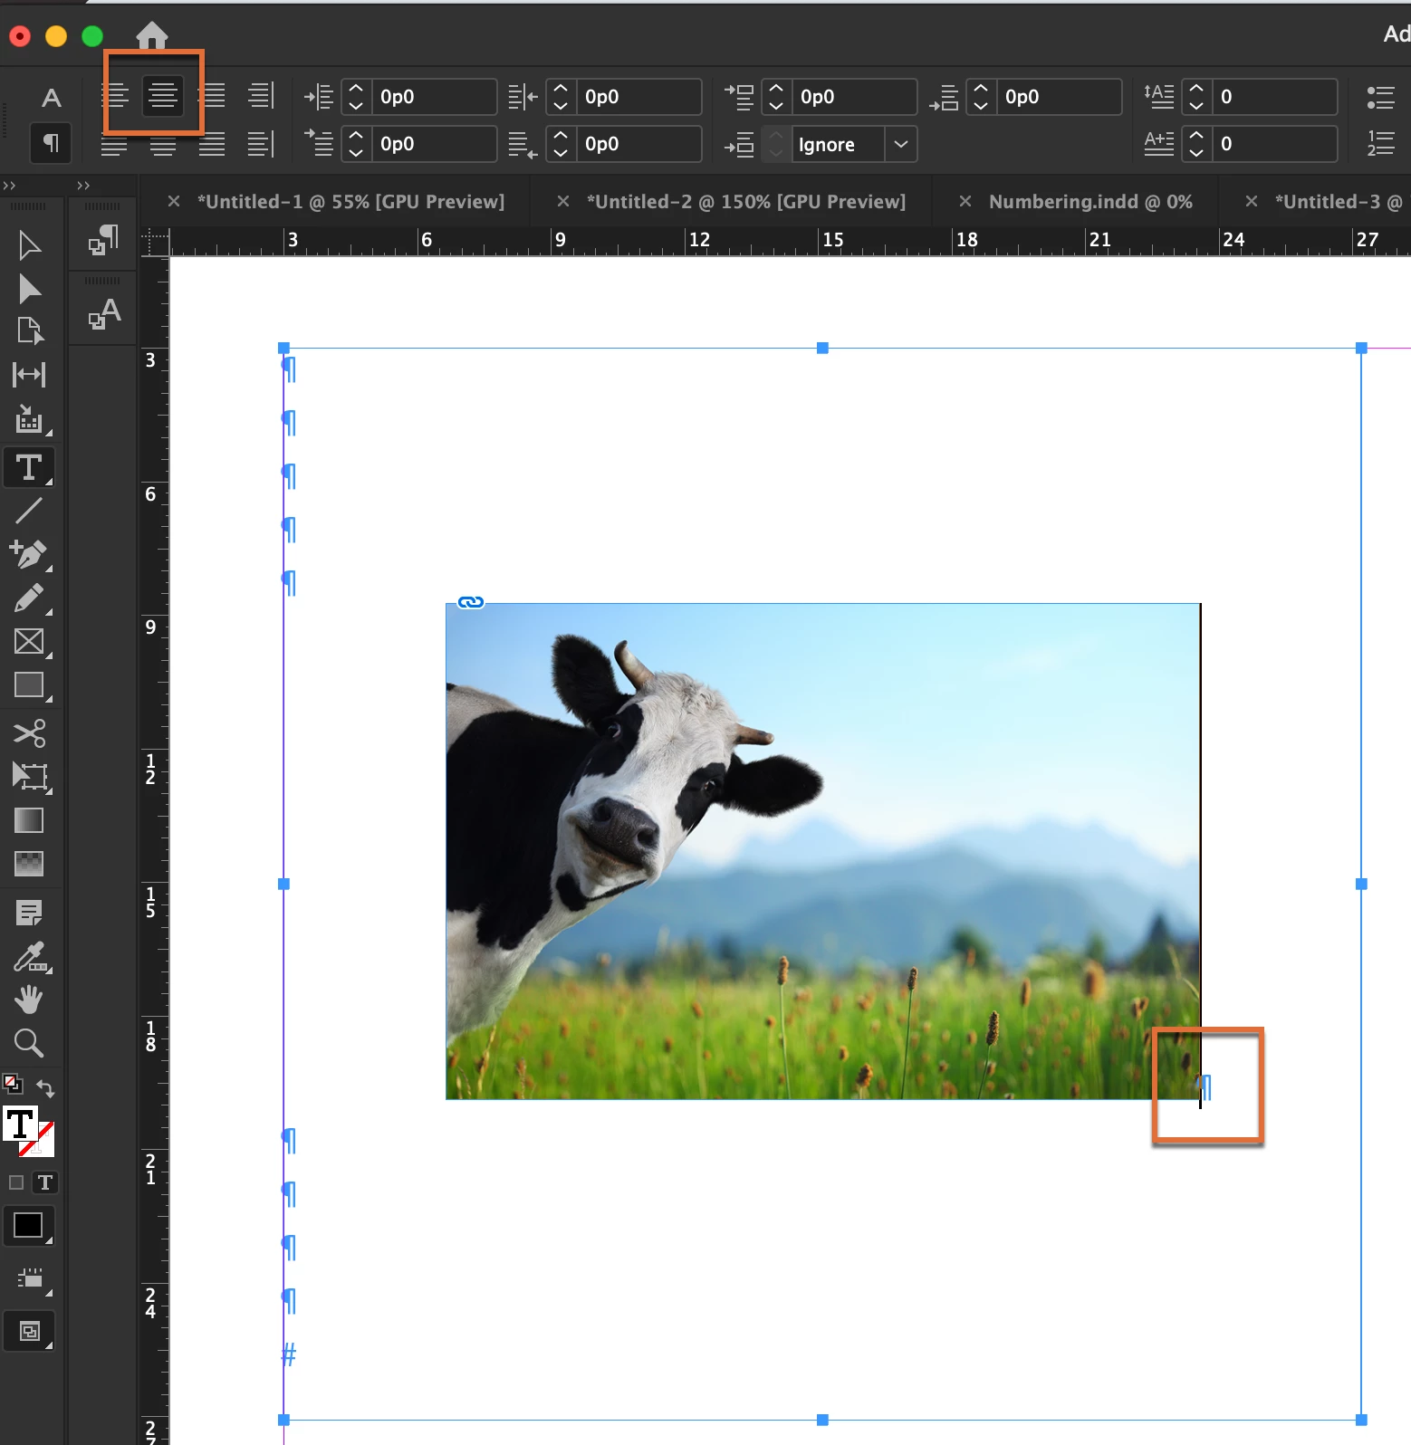Screen dimensions: 1411x1445
Task: Switch to Character Formatting Controls
Action: [x=52, y=97]
